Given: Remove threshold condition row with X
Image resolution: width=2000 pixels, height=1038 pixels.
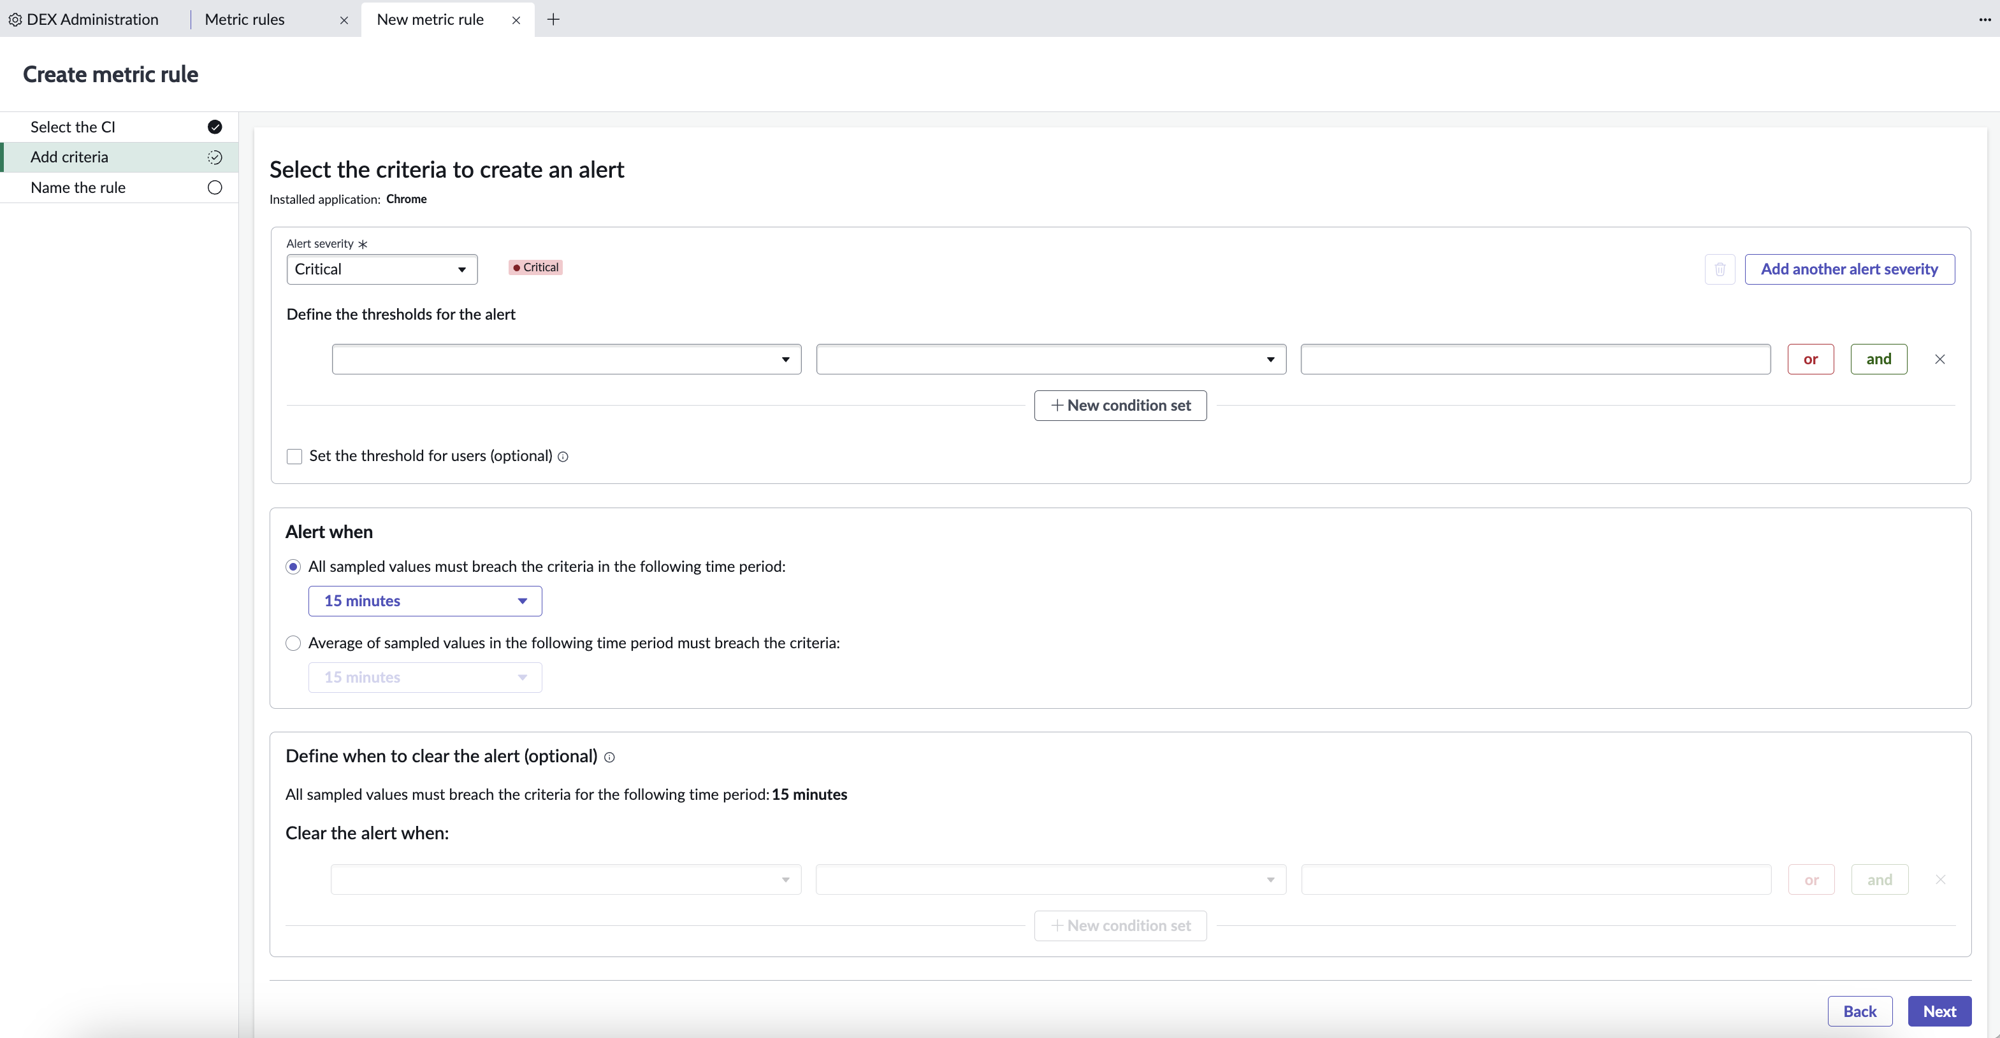Looking at the screenshot, I should 1939,359.
